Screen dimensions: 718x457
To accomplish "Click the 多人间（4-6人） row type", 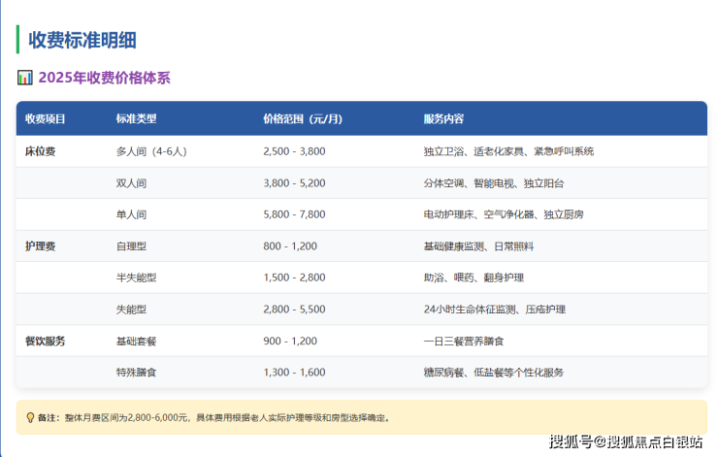I will tap(150, 151).
